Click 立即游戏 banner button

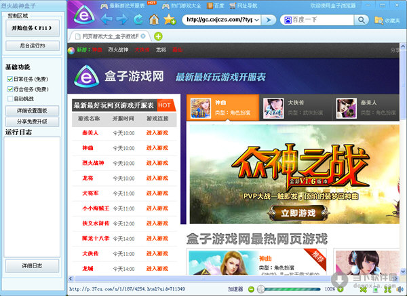(x=298, y=213)
